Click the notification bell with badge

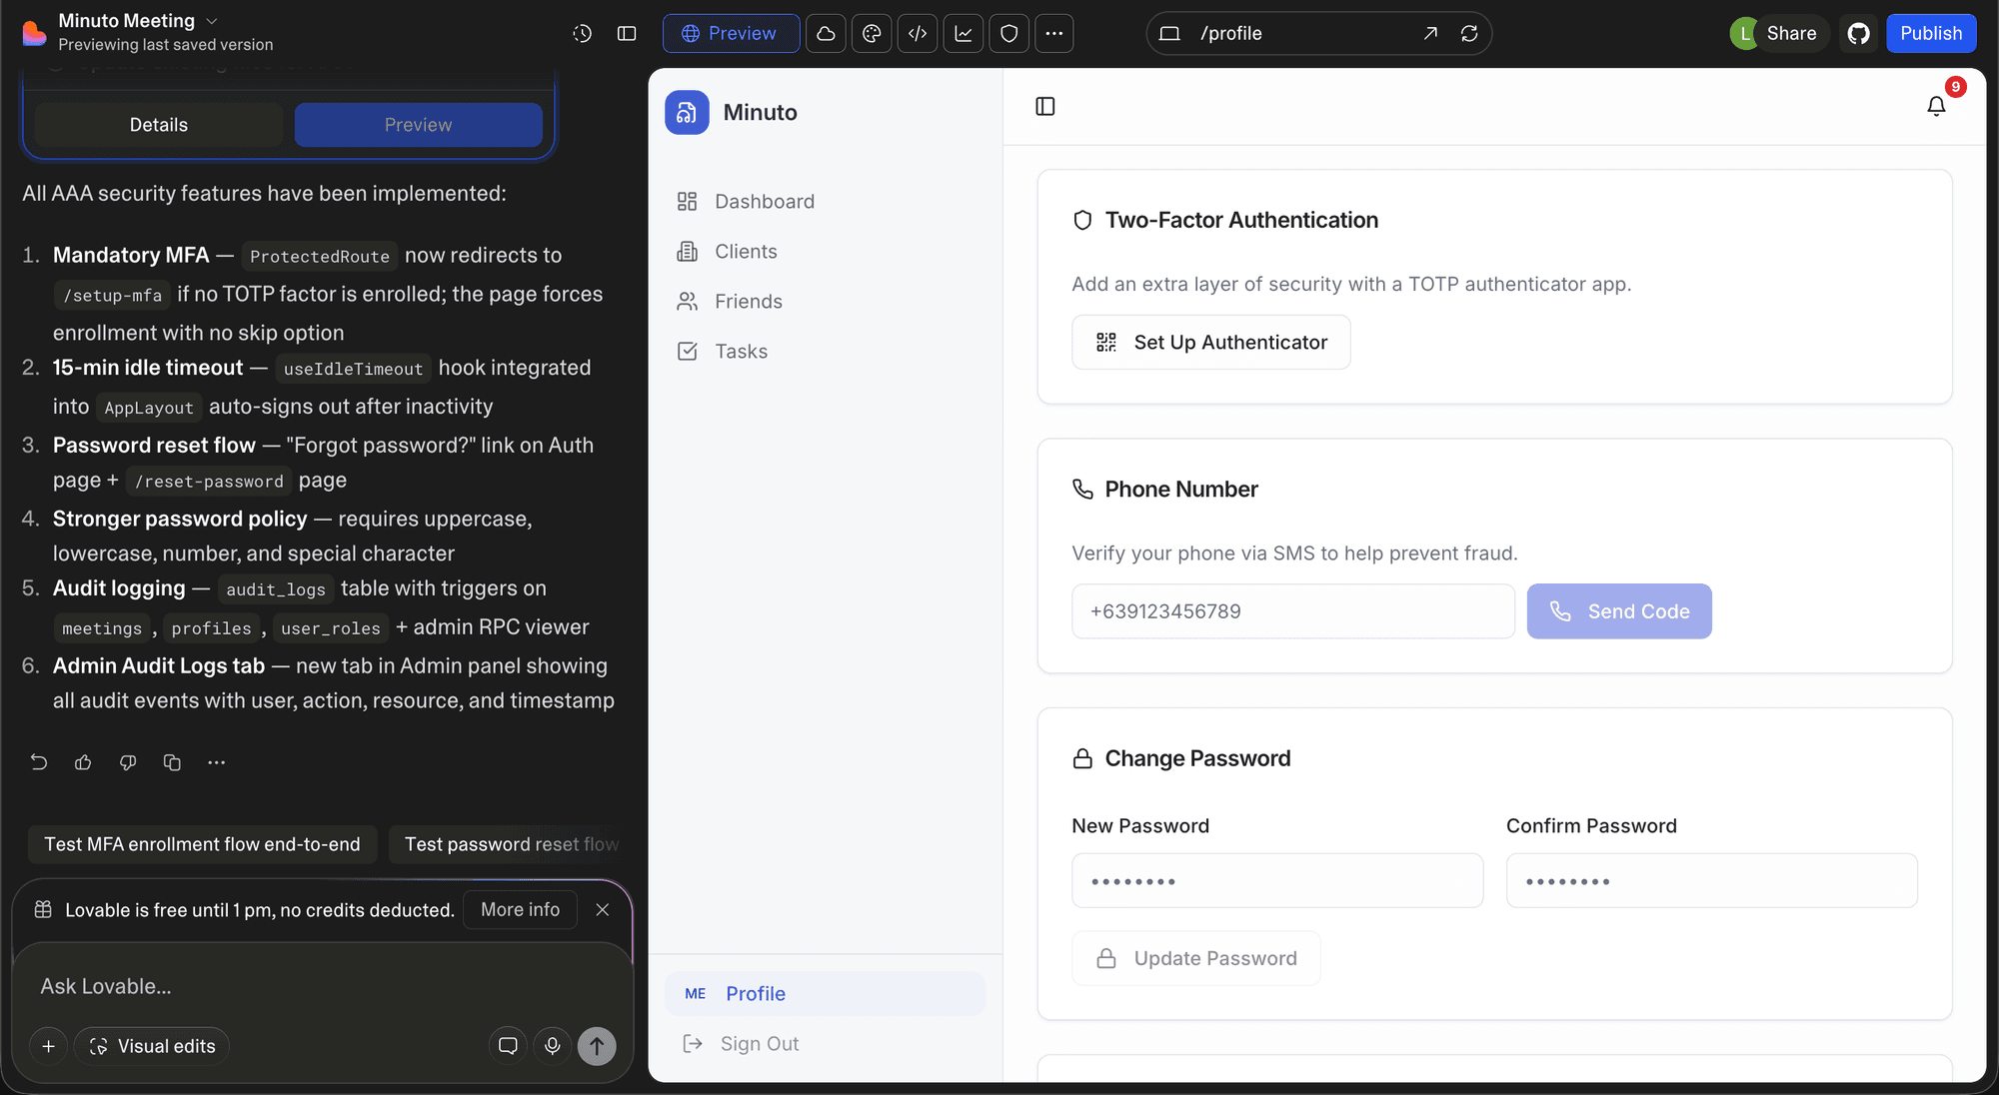coord(1936,106)
